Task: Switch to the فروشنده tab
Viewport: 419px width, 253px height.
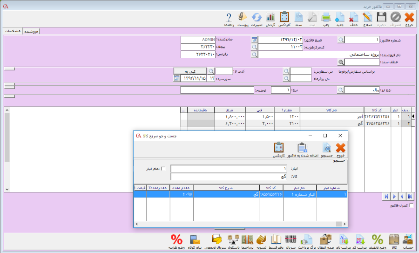Action: click(32, 31)
